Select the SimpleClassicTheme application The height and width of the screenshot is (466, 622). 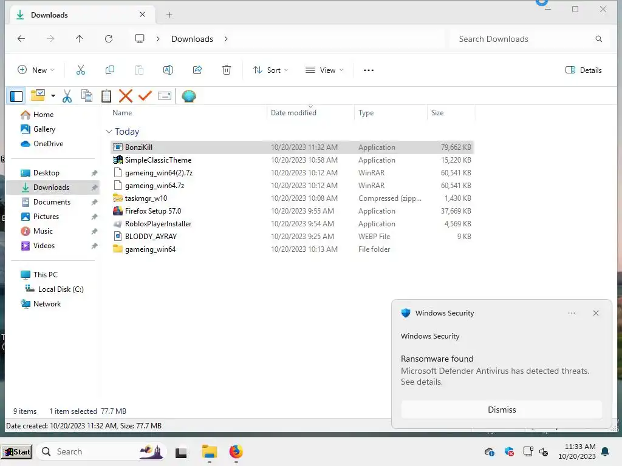pos(292,160)
